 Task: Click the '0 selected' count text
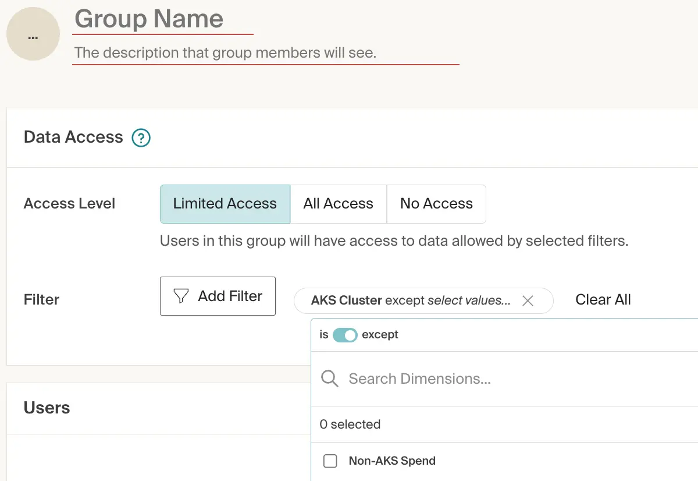350,425
